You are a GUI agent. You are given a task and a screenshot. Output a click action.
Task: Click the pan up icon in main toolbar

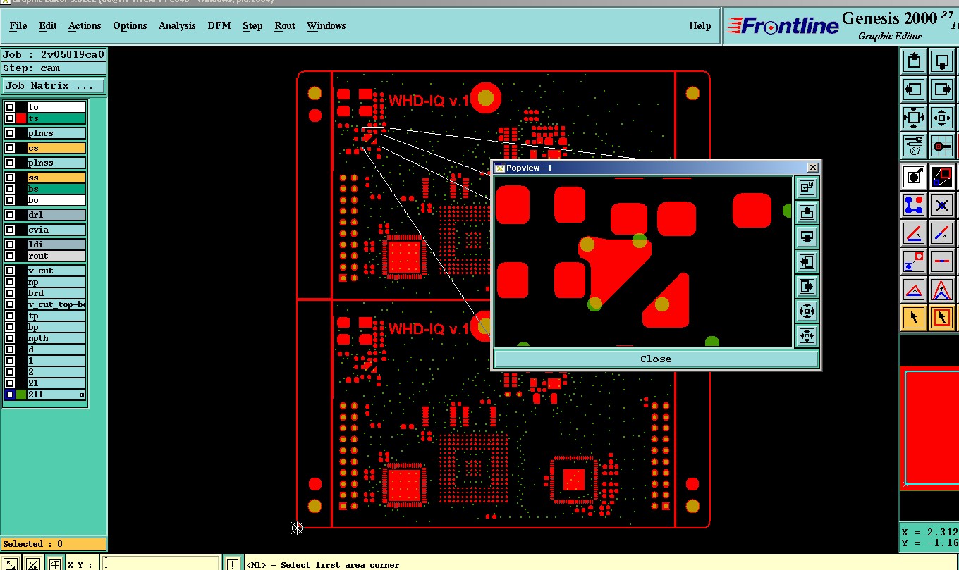pyautogui.click(x=914, y=61)
